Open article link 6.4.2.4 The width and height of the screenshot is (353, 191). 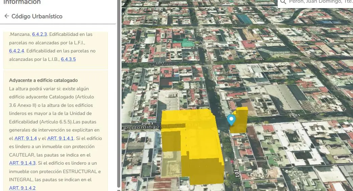(17, 51)
